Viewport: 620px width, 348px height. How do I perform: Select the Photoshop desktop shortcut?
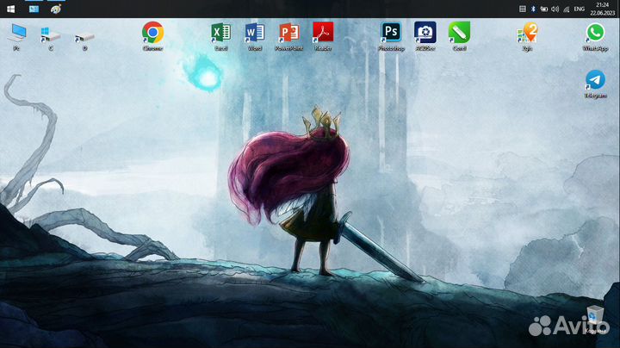pos(391,36)
